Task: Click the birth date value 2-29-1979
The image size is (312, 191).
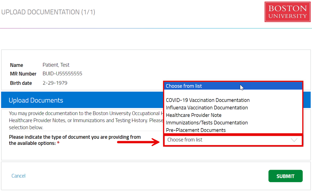Action: click(55, 83)
